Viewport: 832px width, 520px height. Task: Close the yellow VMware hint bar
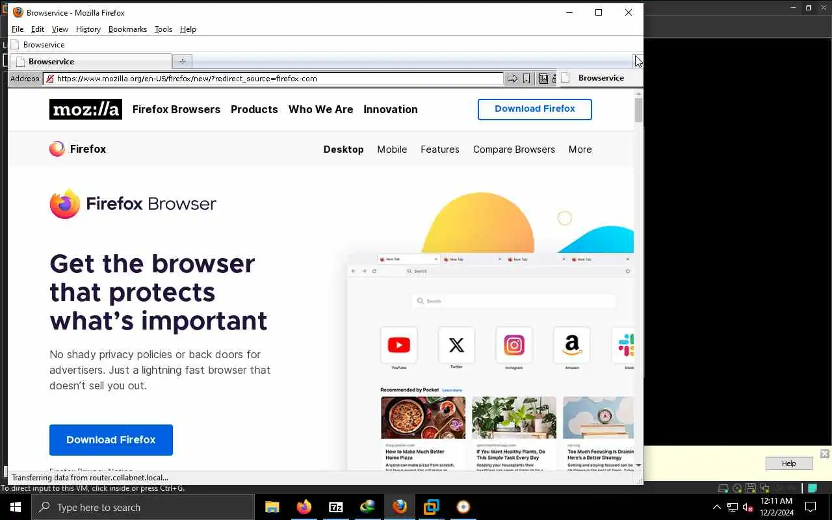tap(825, 453)
